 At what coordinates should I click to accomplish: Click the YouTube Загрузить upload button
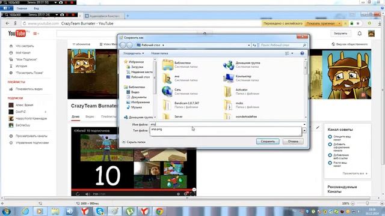340,34
